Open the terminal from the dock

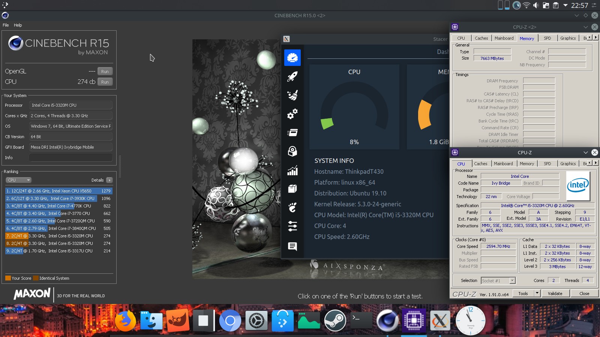tap(361, 321)
